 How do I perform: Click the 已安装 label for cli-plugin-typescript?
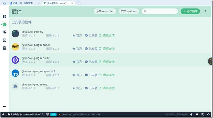pos(93,75)
